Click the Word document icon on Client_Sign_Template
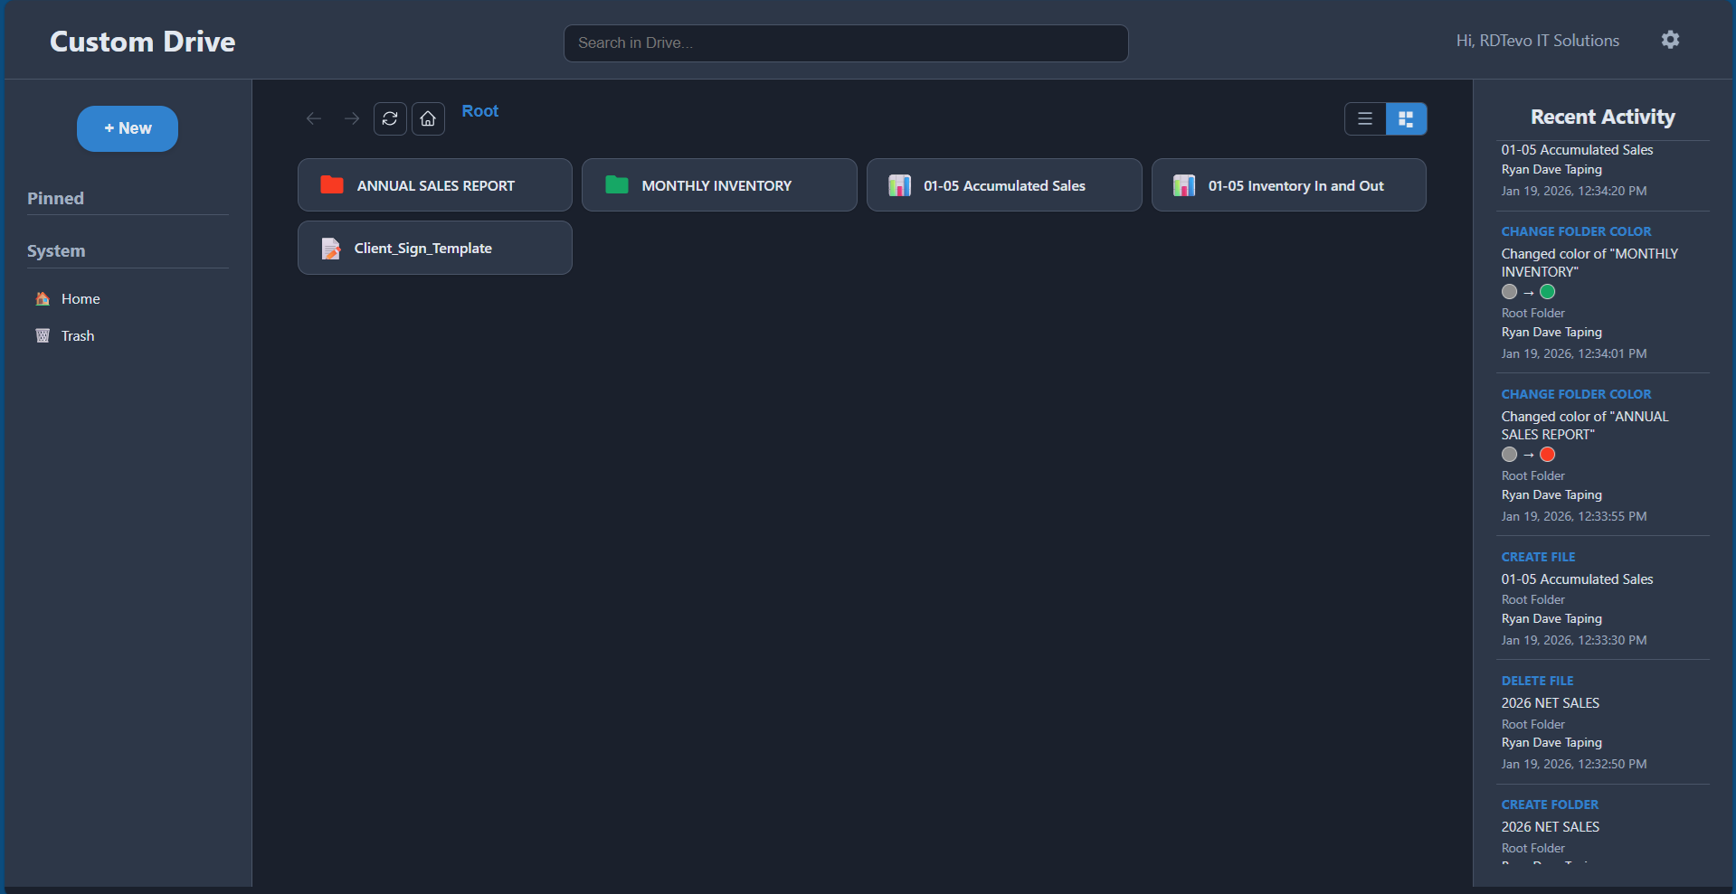The image size is (1736, 894). pos(330,248)
